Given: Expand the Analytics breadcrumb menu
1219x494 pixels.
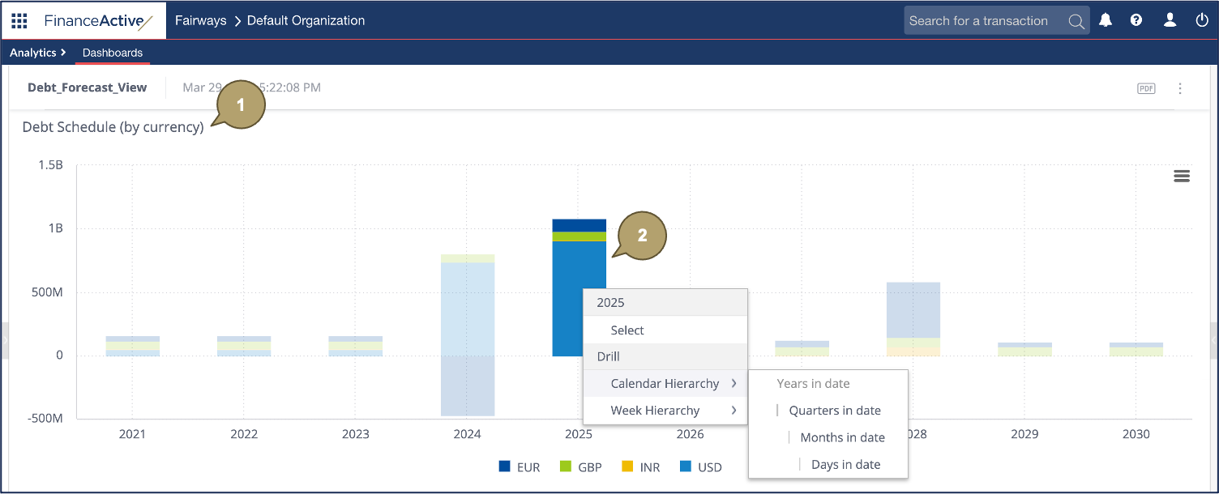Looking at the screenshot, I should tap(37, 53).
